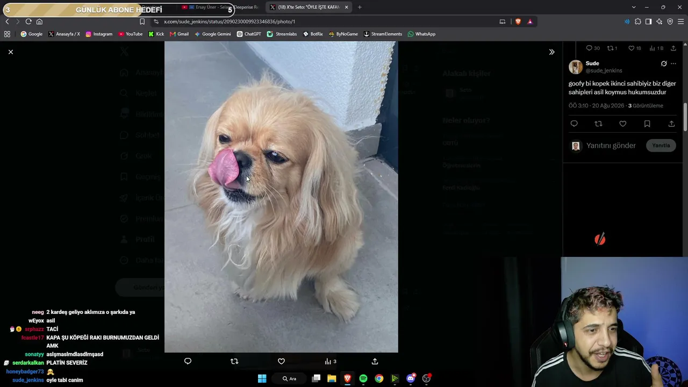The height and width of the screenshot is (387, 688).
Task: Open Spotify from the taskbar
Action: (x=363, y=378)
